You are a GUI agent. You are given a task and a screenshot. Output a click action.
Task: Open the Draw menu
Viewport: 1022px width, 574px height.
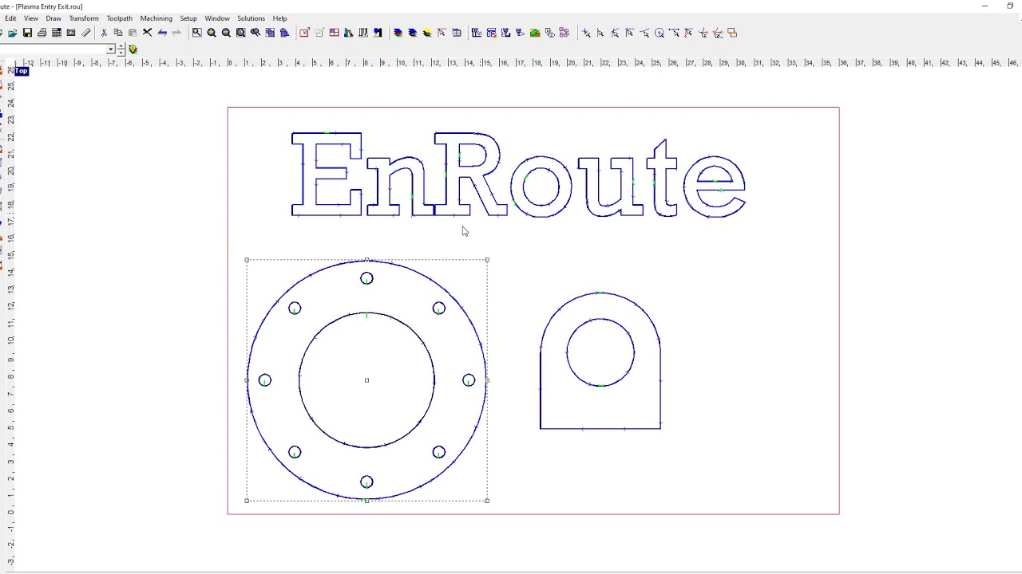[x=53, y=18]
